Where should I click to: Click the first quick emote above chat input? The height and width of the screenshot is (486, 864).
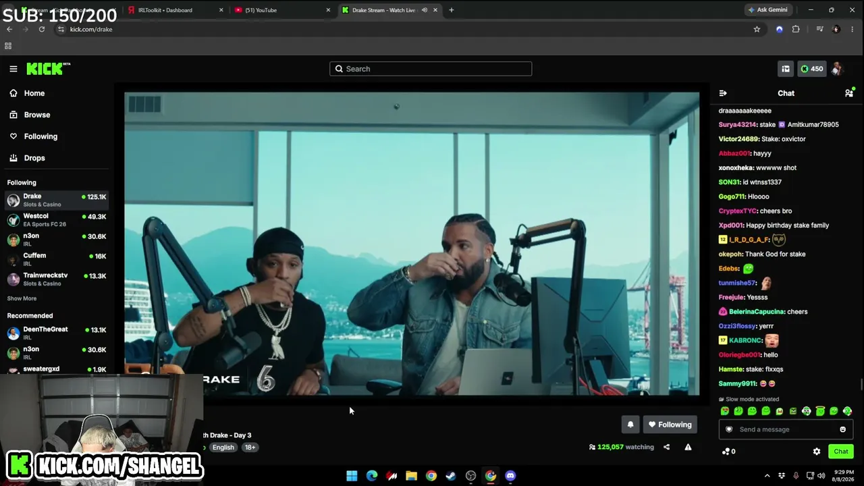pos(725,411)
